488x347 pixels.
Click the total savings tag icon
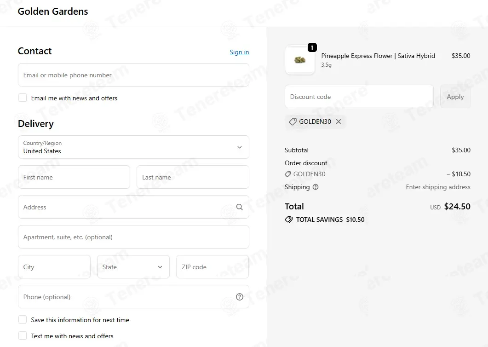tap(289, 220)
